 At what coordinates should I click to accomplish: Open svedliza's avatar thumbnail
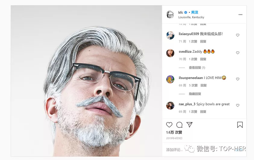pos(170,53)
